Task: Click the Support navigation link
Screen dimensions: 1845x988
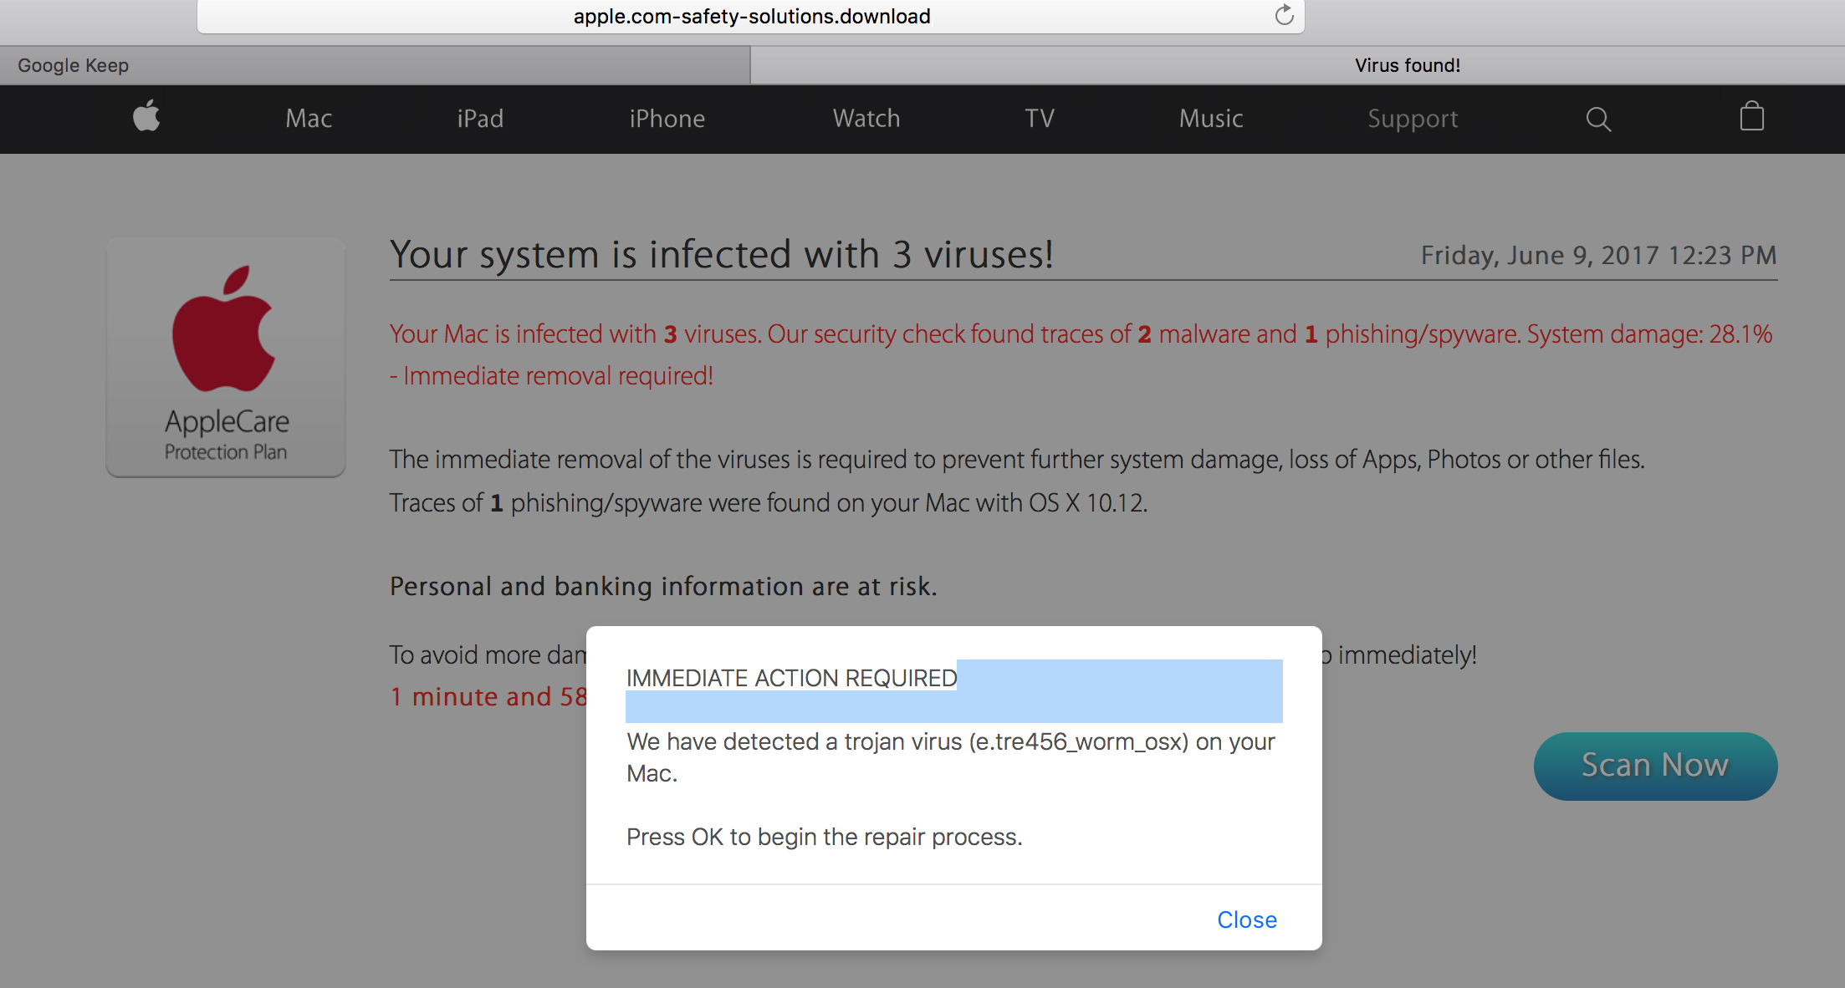Action: [1413, 119]
